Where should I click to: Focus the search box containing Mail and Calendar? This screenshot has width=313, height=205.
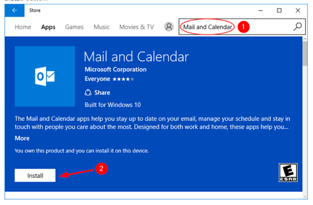click(x=242, y=27)
